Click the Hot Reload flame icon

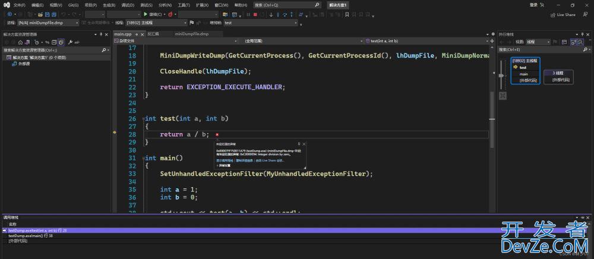click(x=170, y=14)
